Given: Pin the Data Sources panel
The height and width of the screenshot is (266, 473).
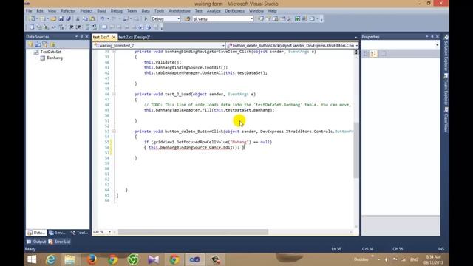Looking at the screenshot, I should pyautogui.click(x=81, y=36).
